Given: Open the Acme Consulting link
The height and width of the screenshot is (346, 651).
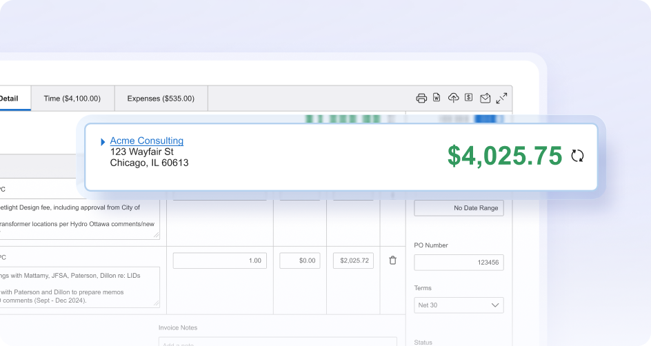Looking at the screenshot, I should point(147,141).
